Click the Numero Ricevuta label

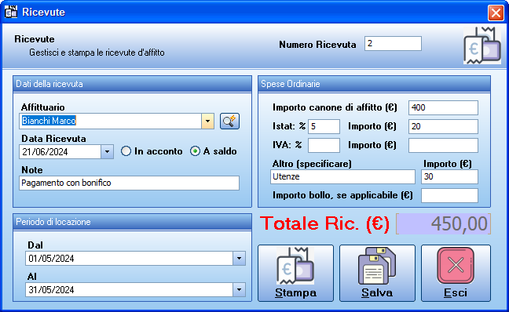[317, 45]
